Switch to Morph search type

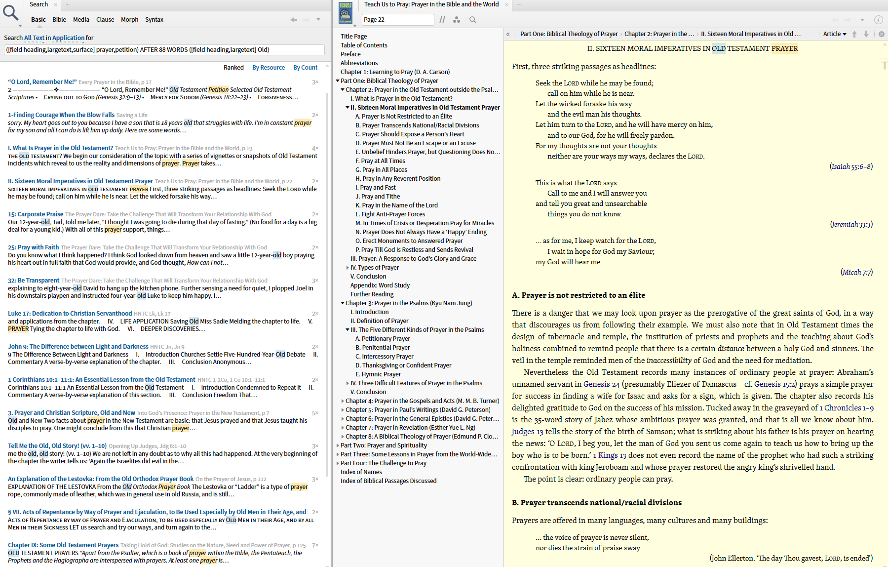pos(129,20)
